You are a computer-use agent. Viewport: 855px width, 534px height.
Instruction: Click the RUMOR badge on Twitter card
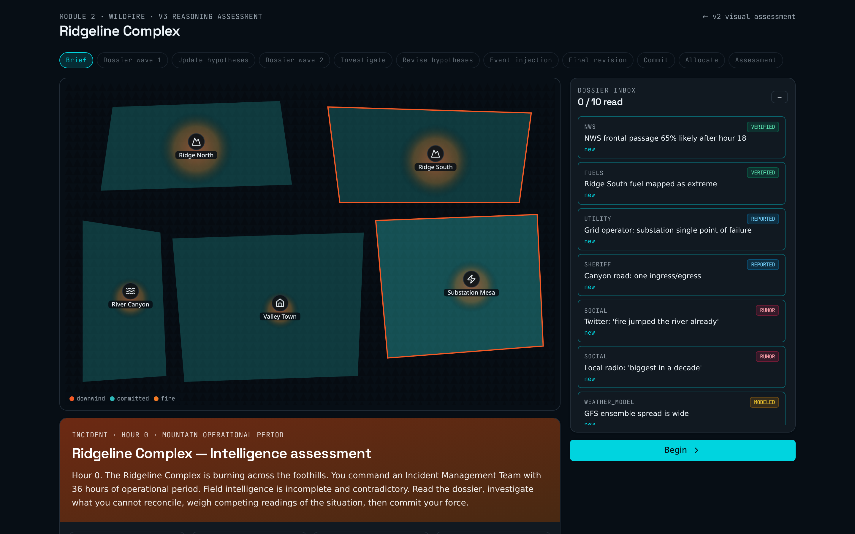[767, 310]
